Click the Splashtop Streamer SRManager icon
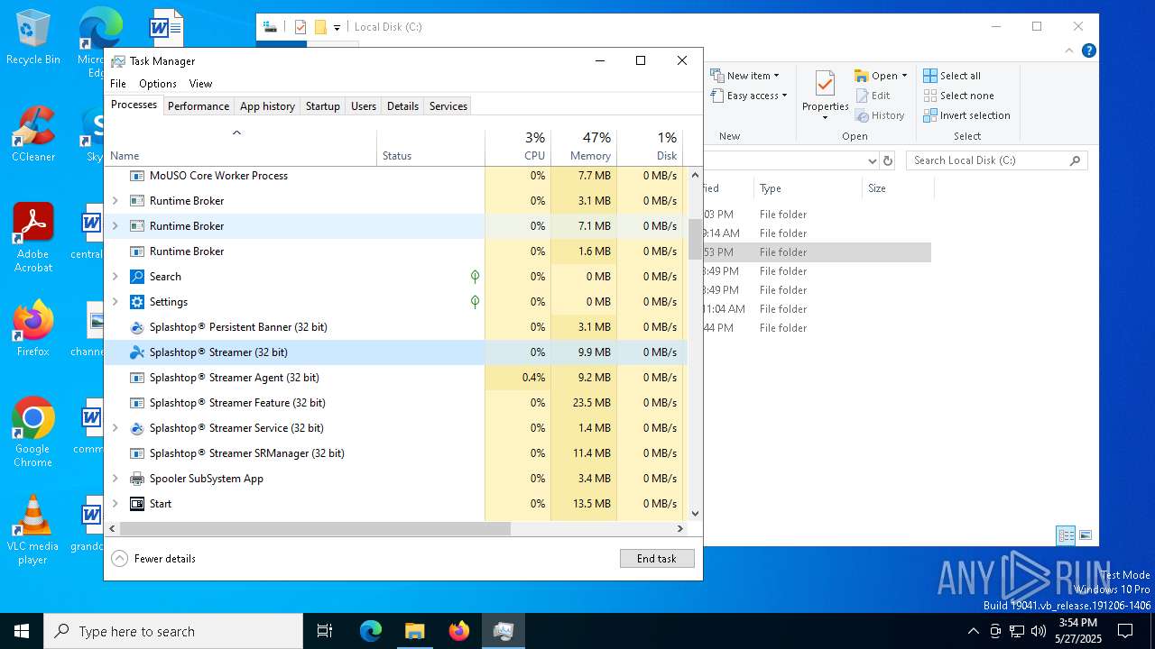 [137, 453]
